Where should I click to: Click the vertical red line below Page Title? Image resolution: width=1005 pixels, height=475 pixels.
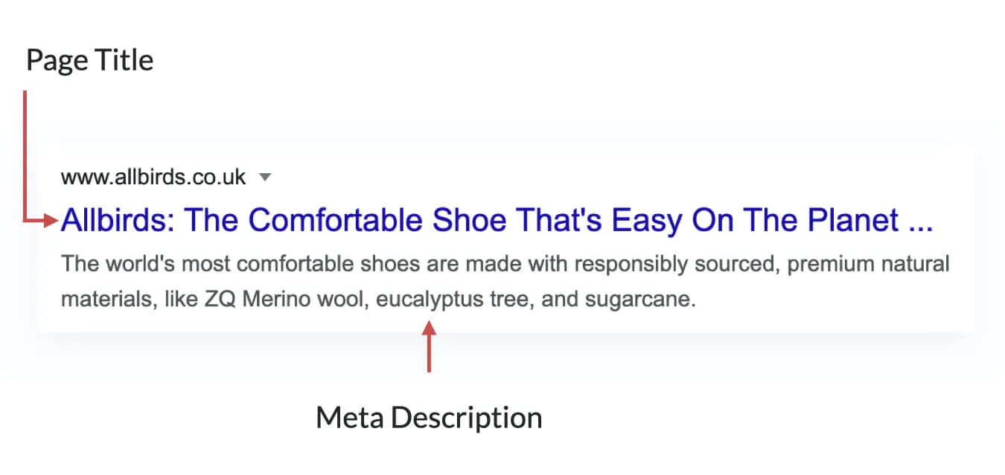(x=25, y=149)
